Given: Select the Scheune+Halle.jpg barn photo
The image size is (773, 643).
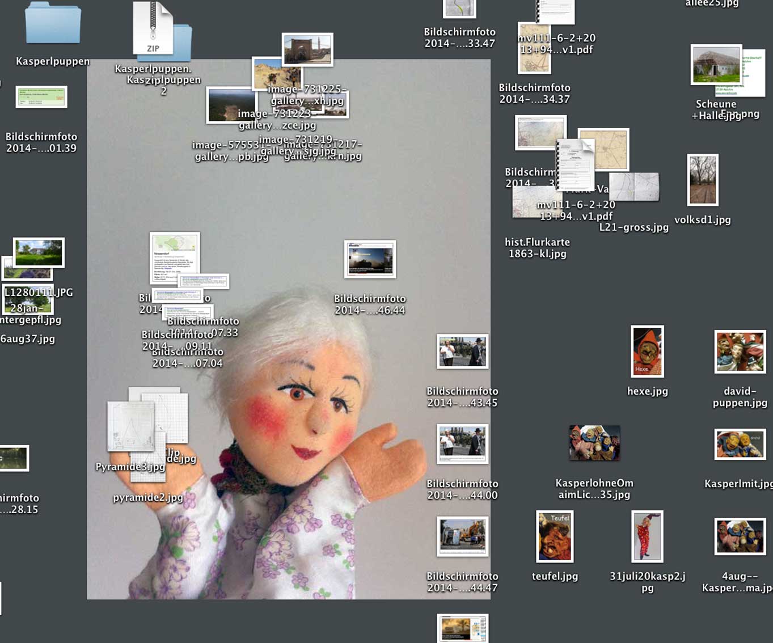Looking at the screenshot, I should (x=716, y=65).
